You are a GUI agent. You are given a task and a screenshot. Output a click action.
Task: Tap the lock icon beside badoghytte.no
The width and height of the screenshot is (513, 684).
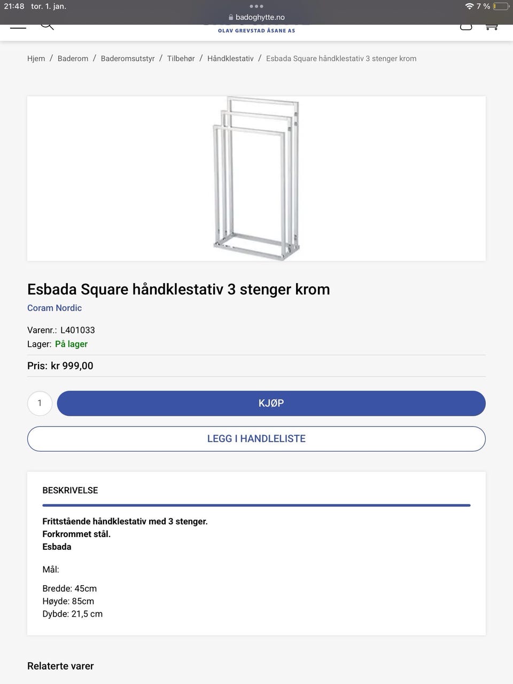231,17
